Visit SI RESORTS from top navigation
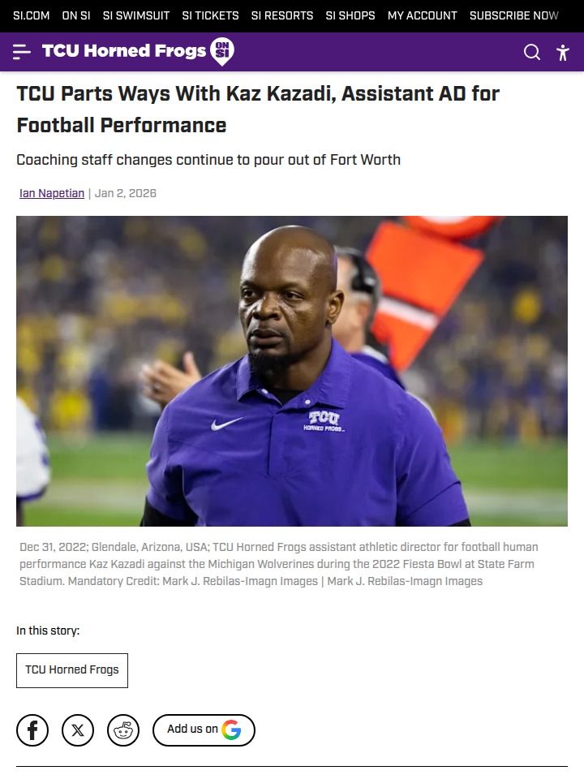This screenshot has height=779, width=584. 282,15
